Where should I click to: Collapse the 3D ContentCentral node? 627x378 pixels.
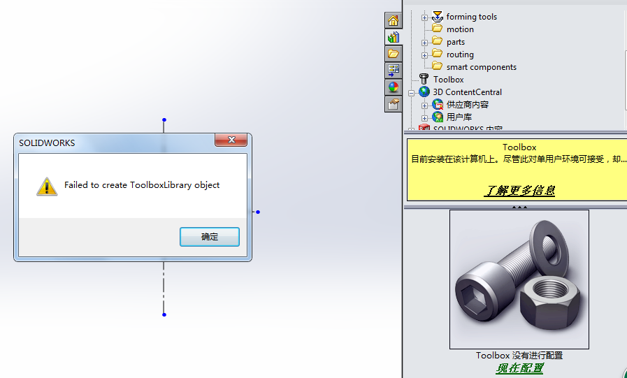[411, 93]
